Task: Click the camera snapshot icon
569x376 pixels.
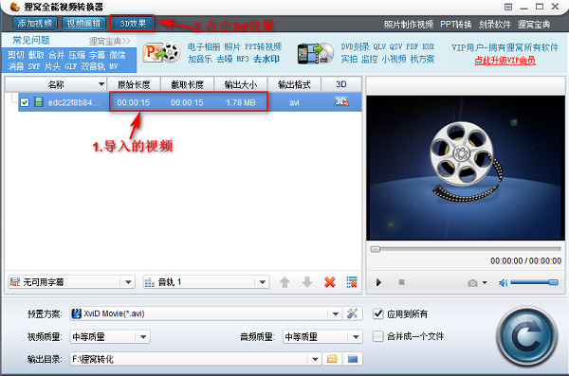Action: (472, 283)
